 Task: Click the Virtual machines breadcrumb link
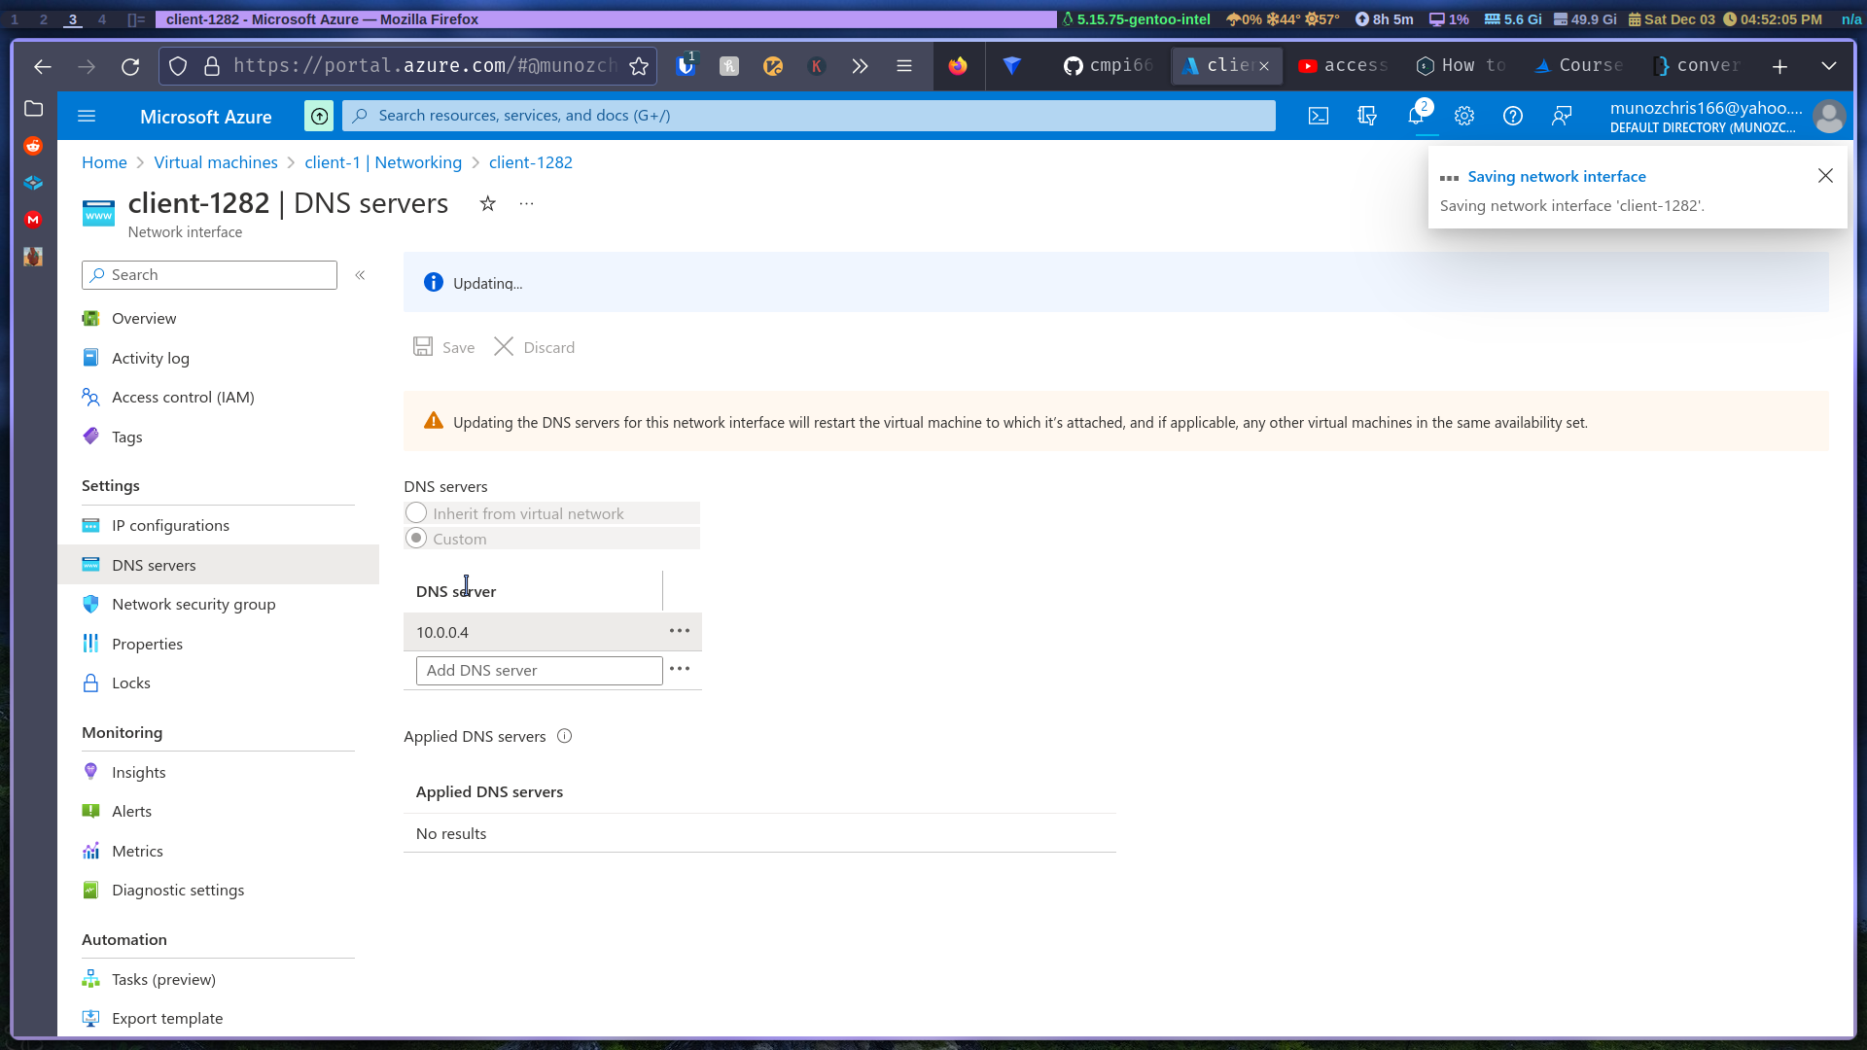point(216,161)
